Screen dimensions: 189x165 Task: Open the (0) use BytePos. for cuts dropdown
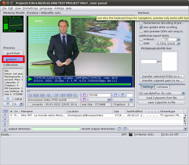tap(183, 93)
